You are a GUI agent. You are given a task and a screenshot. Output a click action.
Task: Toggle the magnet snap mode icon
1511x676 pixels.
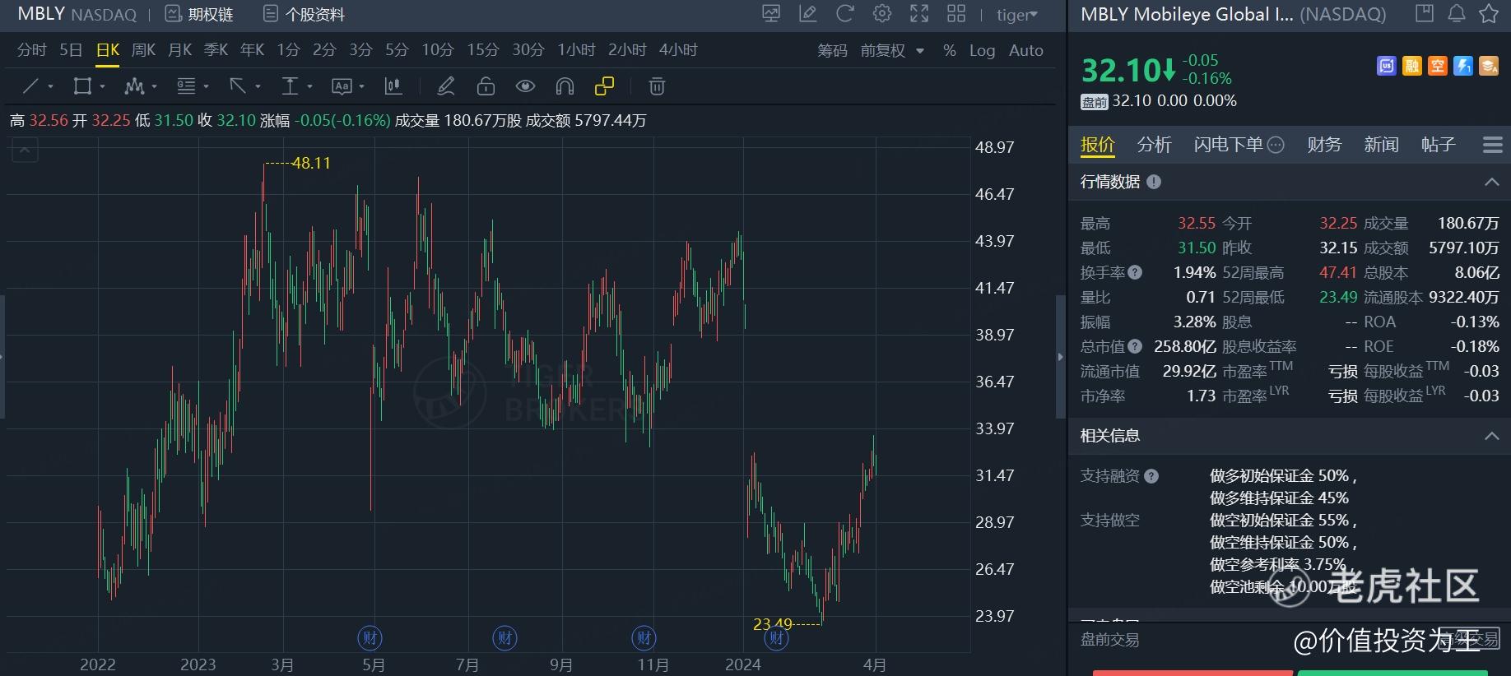(x=565, y=86)
